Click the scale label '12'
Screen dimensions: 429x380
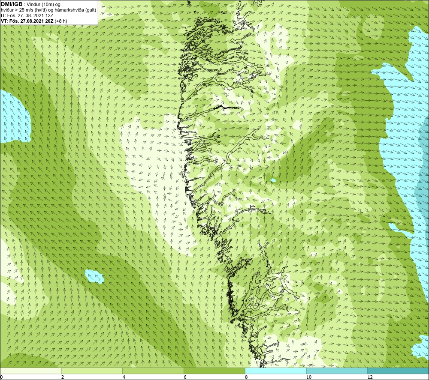(370, 377)
